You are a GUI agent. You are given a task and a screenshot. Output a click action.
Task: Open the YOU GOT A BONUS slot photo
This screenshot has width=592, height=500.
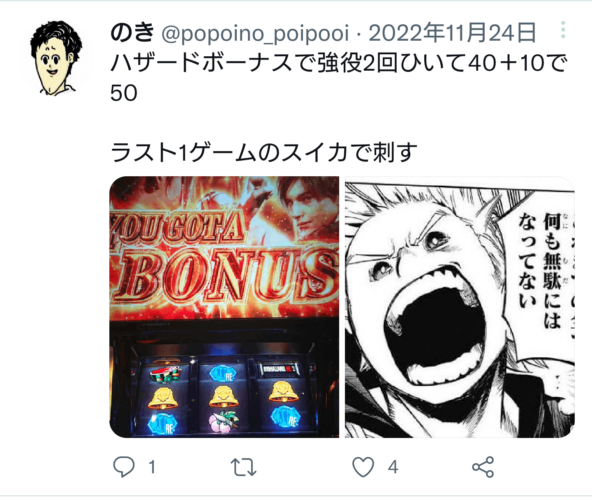coord(224,307)
